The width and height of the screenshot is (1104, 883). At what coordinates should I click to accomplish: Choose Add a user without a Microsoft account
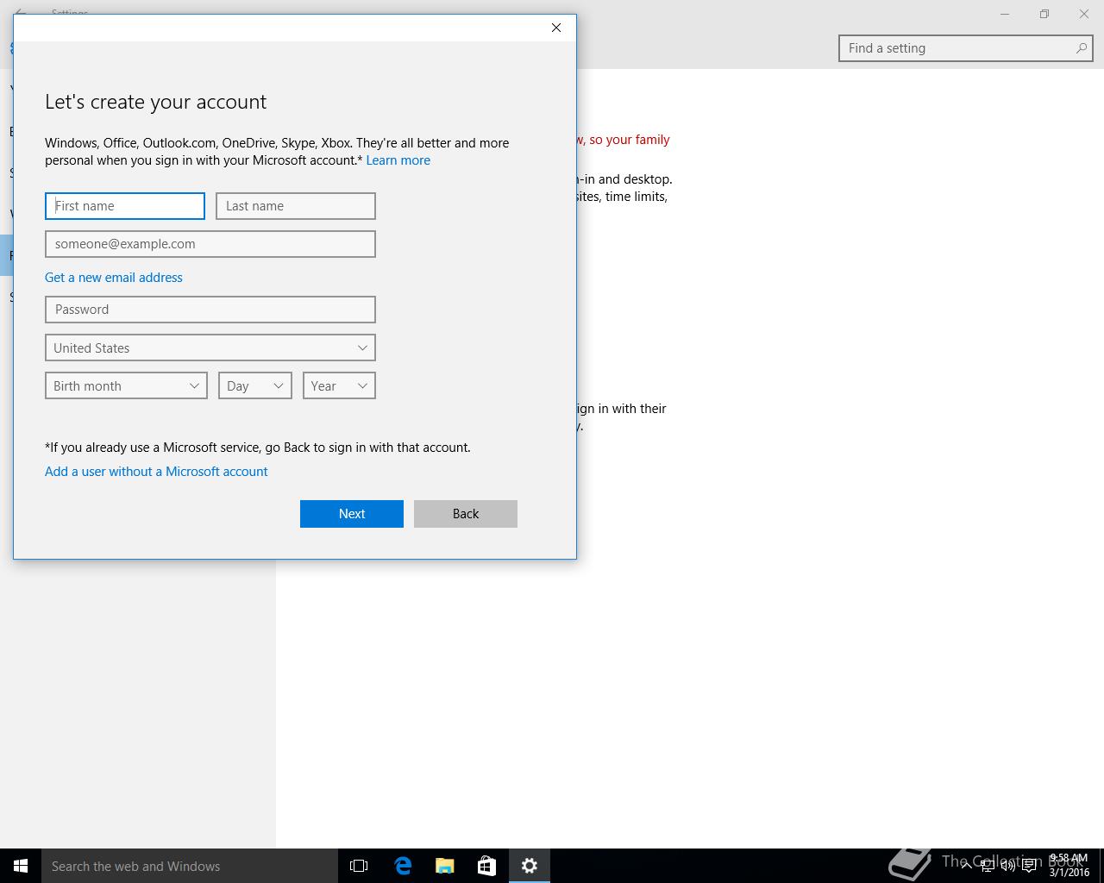point(156,472)
